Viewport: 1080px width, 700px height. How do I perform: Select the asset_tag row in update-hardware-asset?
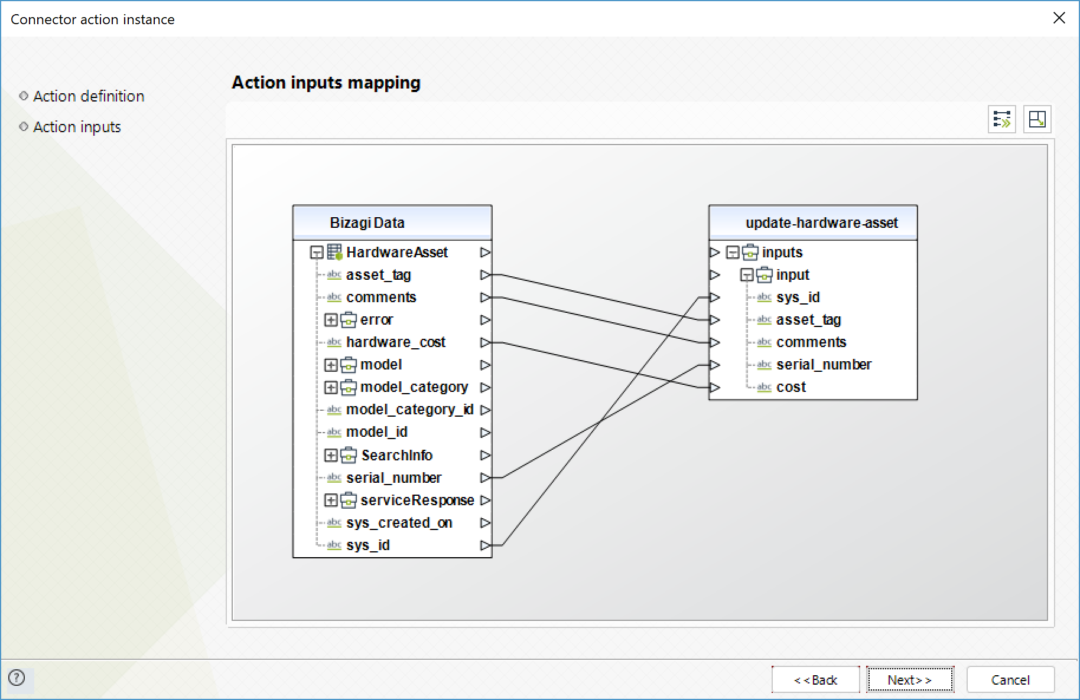[x=808, y=319]
